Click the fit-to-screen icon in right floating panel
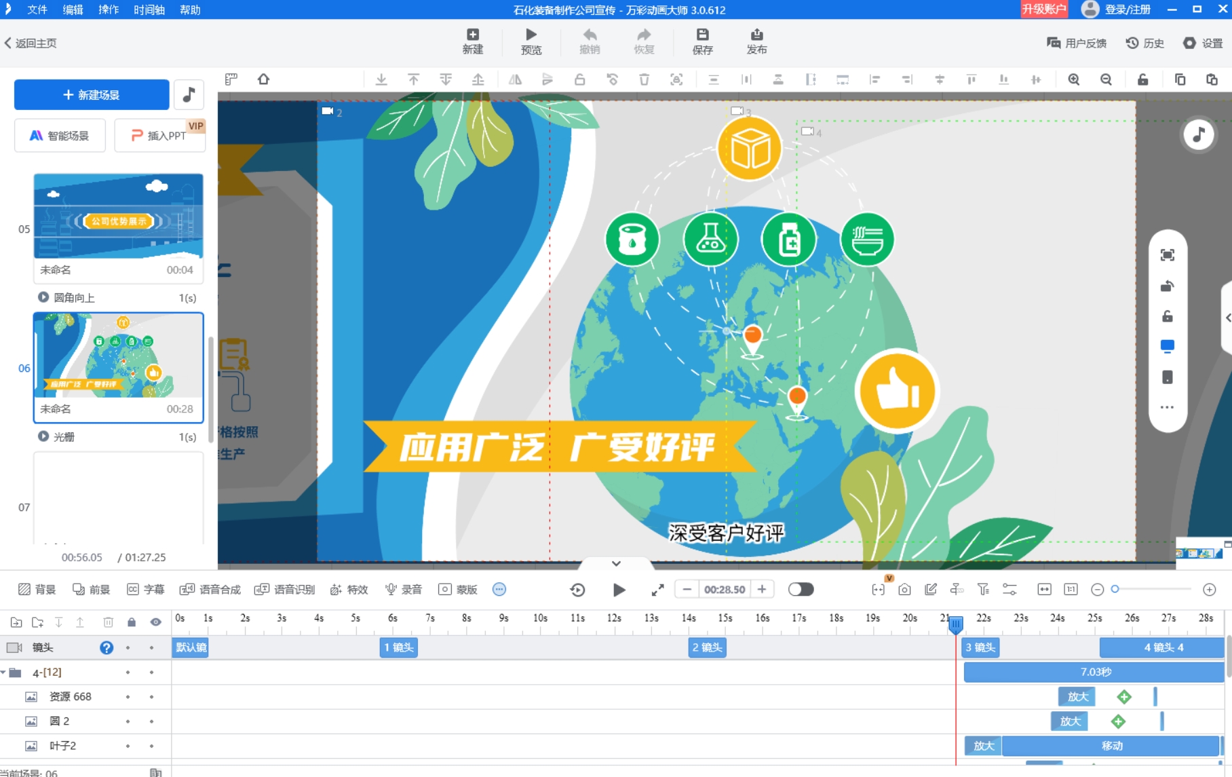Image resolution: width=1232 pixels, height=777 pixels. coord(1168,255)
